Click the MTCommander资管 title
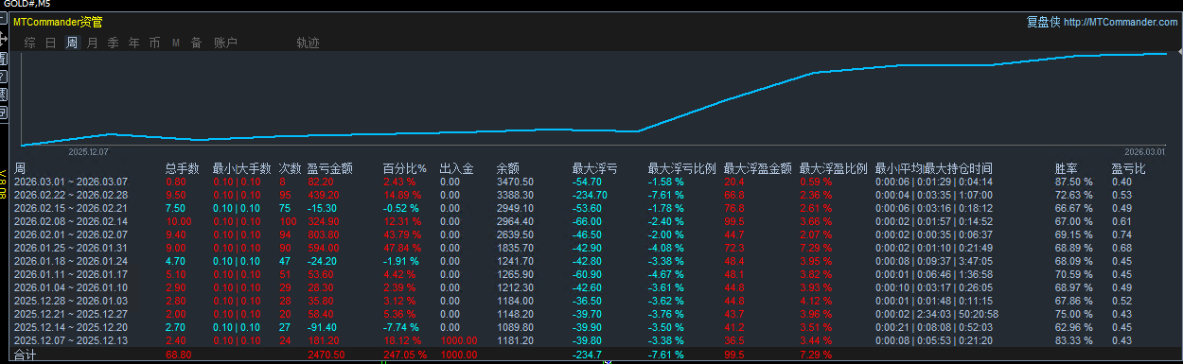 click(59, 22)
